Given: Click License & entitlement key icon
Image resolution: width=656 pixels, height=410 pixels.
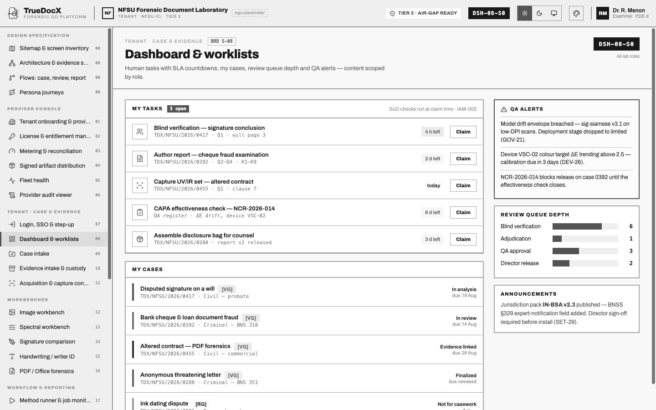Looking at the screenshot, I should point(12,136).
